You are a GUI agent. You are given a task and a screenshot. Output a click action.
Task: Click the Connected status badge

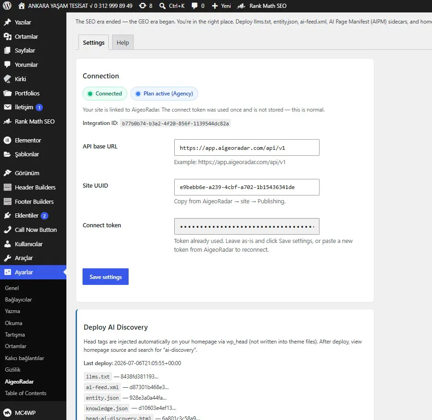coord(105,94)
